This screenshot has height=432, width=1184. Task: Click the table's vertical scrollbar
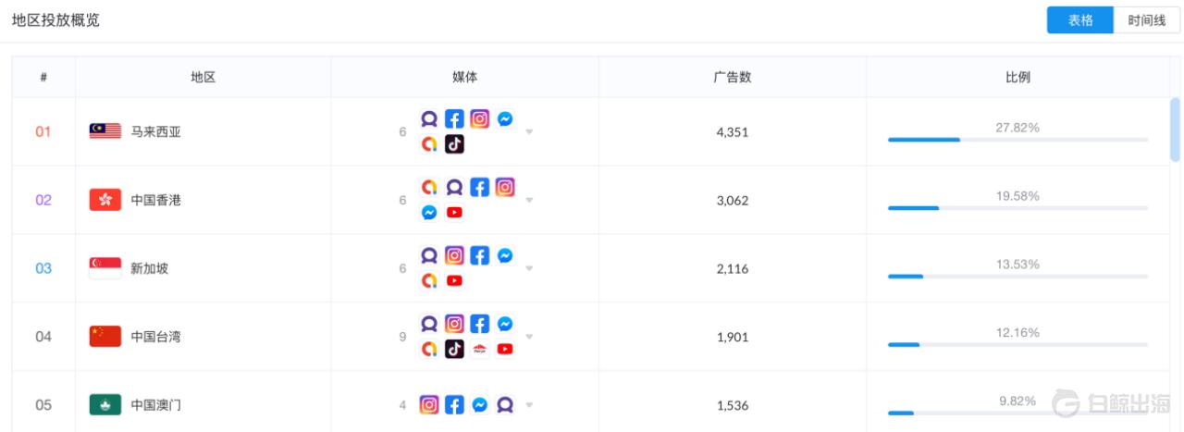pyautogui.click(x=1175, y=130)
